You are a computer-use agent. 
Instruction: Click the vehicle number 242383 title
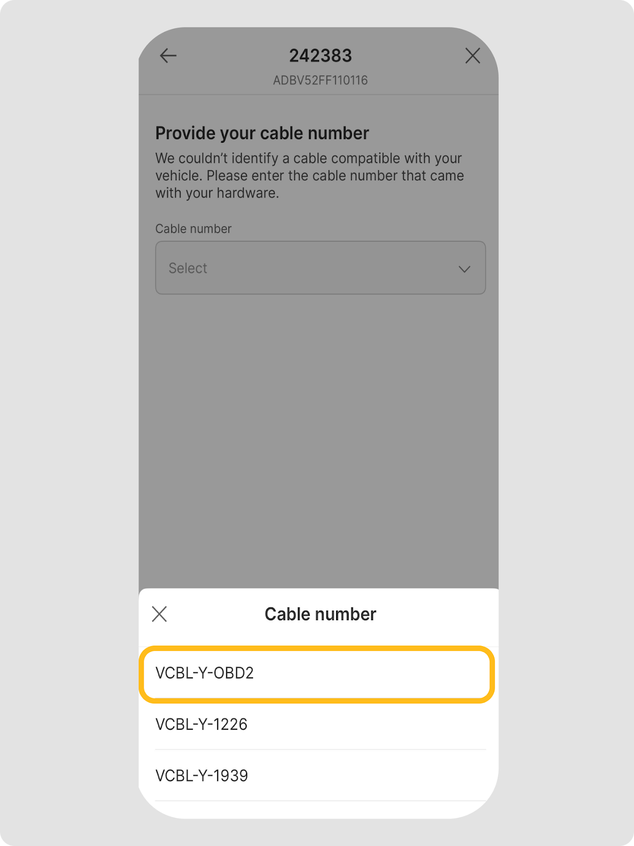pos(320,56)
